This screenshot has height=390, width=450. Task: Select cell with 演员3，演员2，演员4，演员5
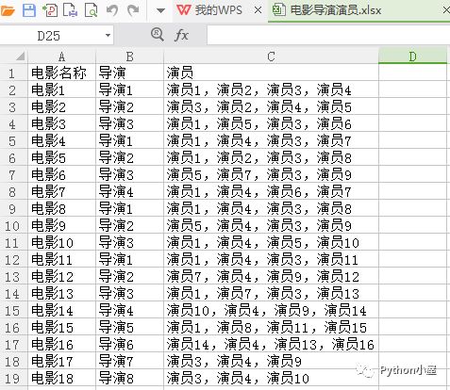click(271, 107)
